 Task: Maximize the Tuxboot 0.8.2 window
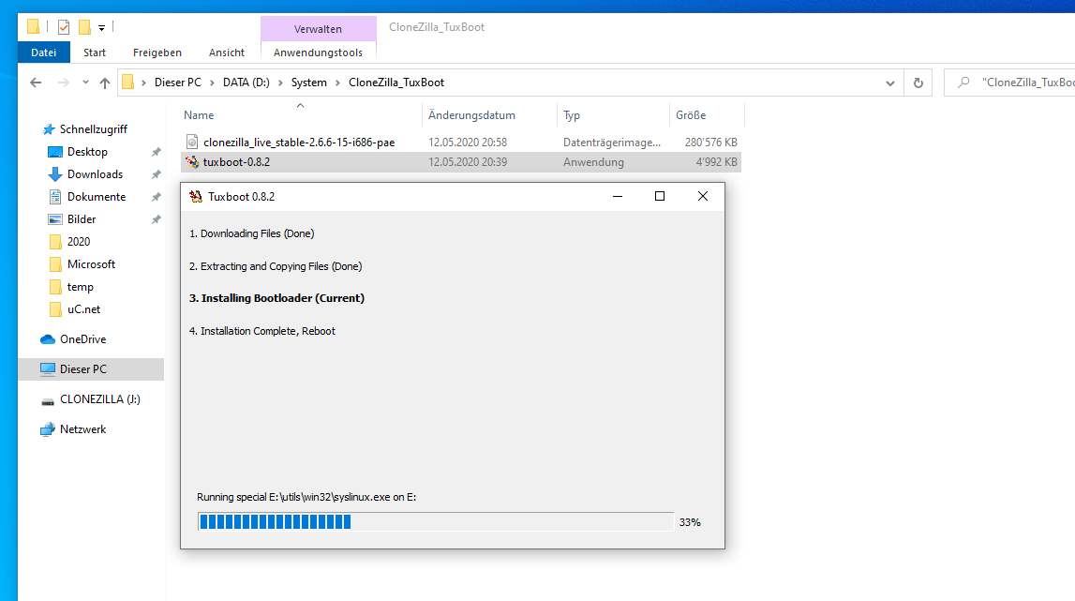[x=660, y=196]
